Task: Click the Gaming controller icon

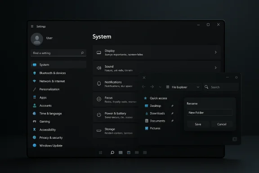Action: [34, 121]
